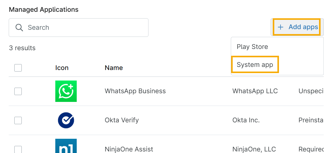Click the plus icon beside Add apps
Image resolution: width=324 pixels, height=153 pixels.
281,27
